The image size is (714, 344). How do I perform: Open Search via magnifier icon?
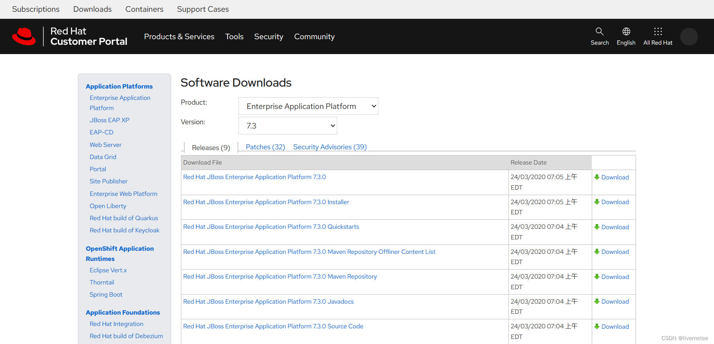(x=599, y=31)
